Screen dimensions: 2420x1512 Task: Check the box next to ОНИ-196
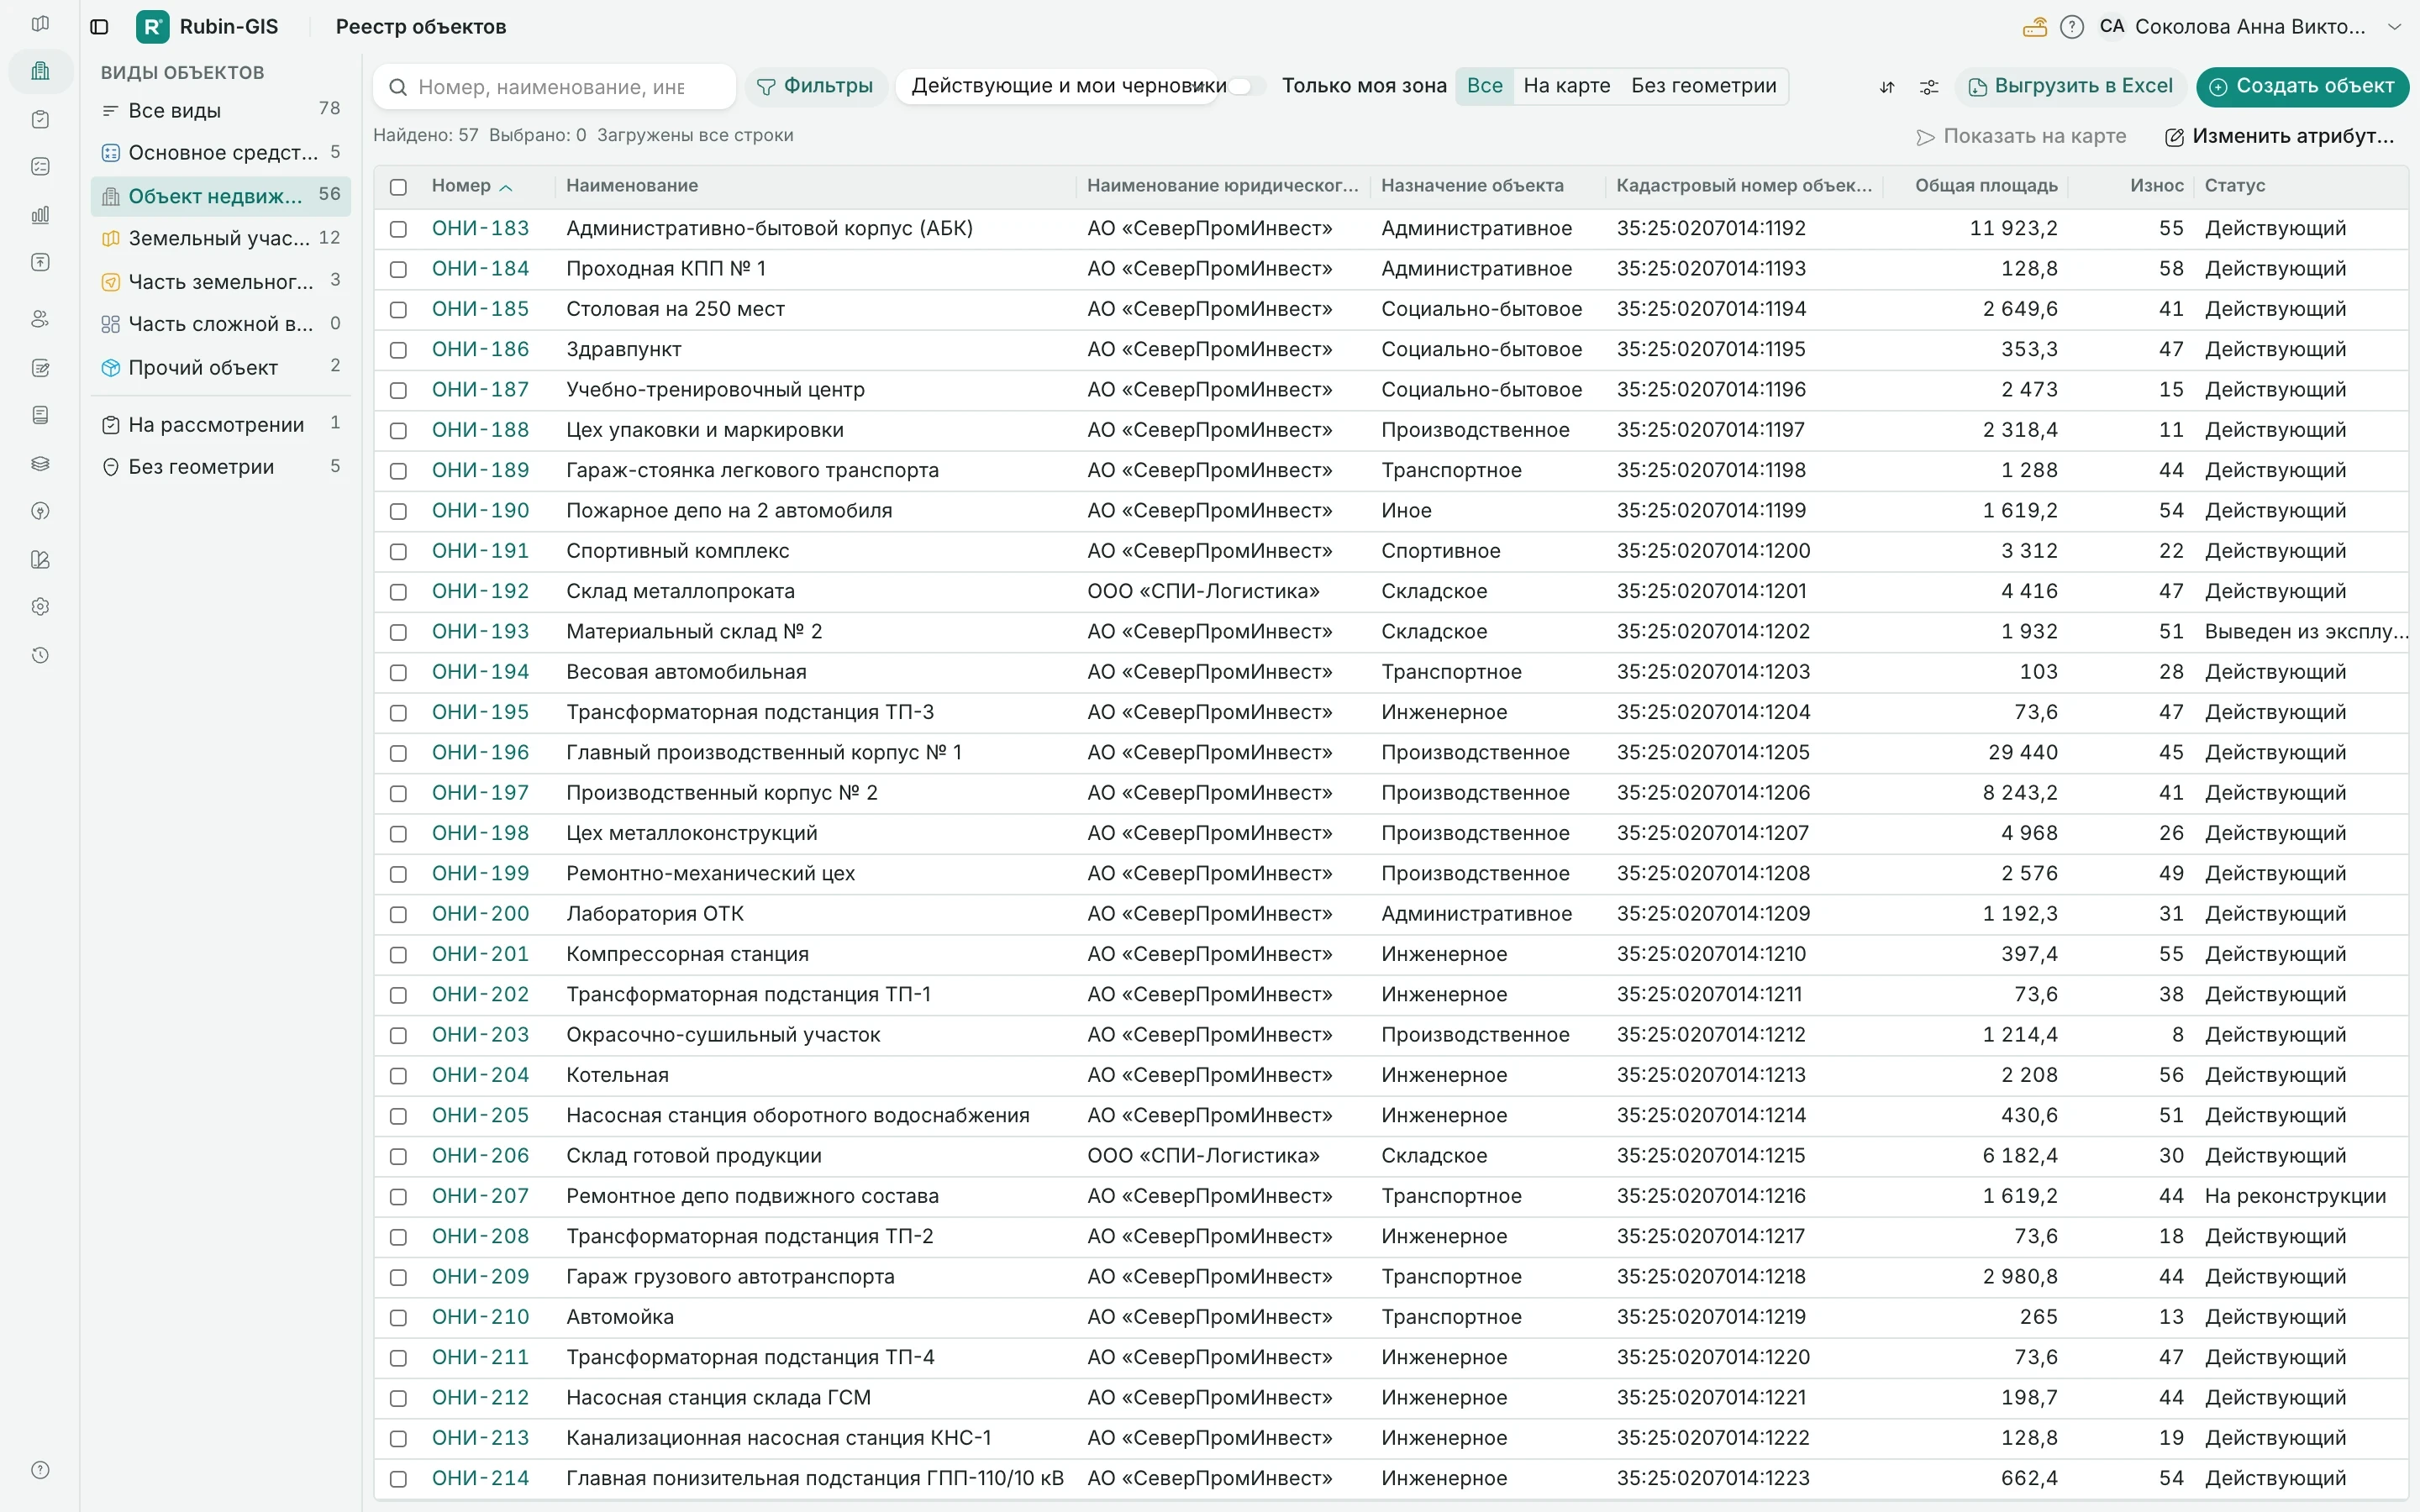398,753
